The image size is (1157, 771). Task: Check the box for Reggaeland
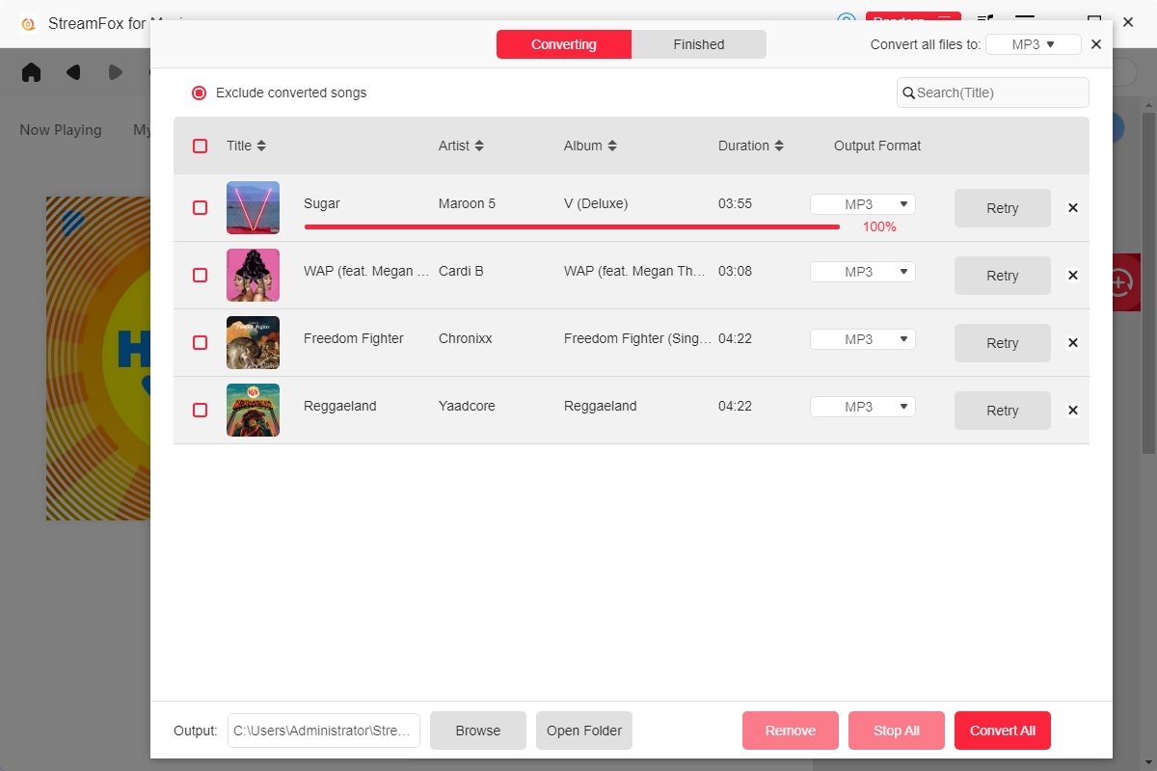[x=200, y=411]
